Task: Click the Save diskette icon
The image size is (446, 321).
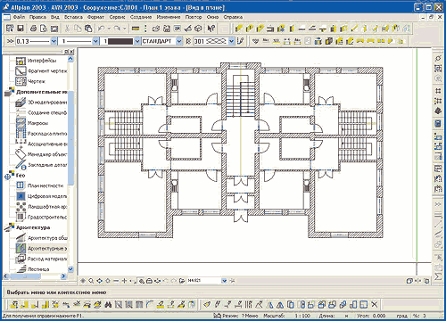Action: pyautogui.click(x=21, y=29)
